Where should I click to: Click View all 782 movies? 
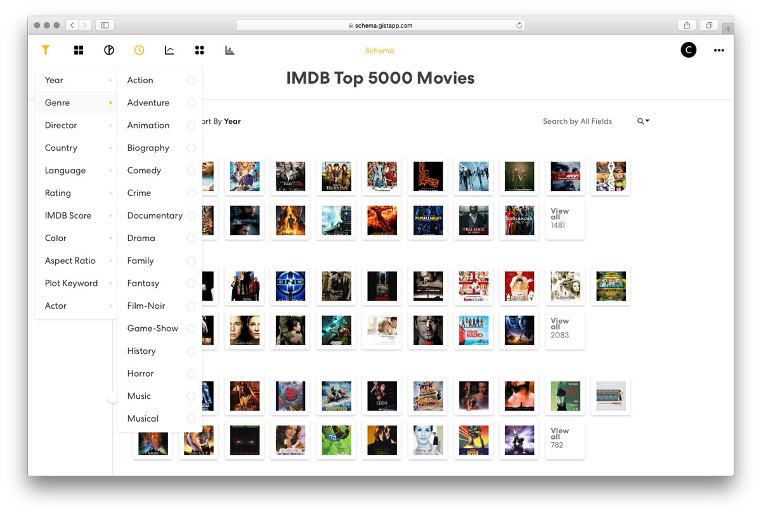click(565, 440)
